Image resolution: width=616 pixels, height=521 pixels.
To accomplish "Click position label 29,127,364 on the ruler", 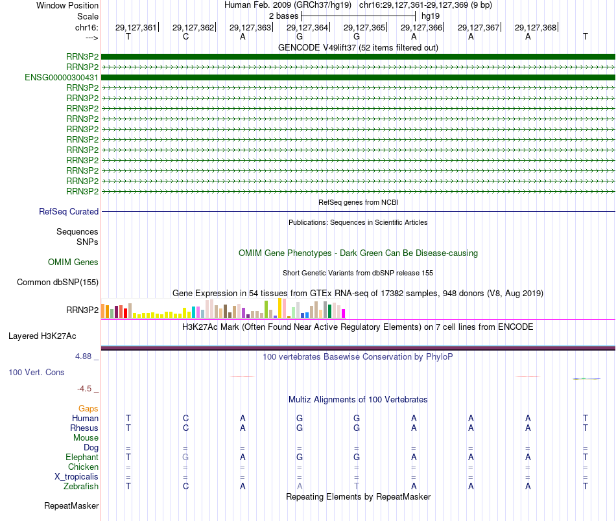I will (307, 27).
